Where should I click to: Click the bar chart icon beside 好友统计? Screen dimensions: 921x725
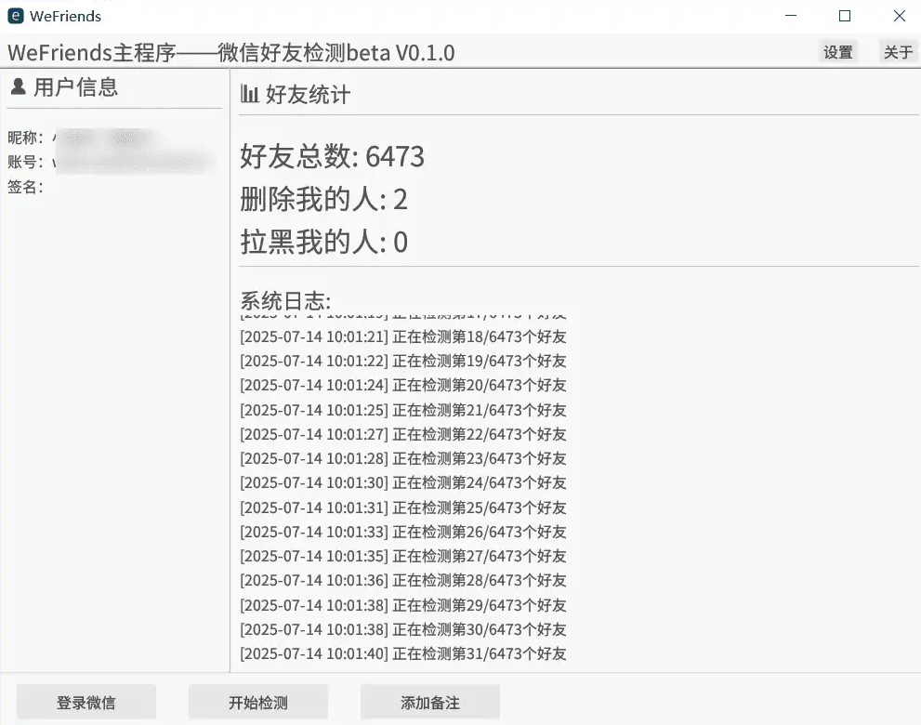pyautogui.click(x=249, y=94)
